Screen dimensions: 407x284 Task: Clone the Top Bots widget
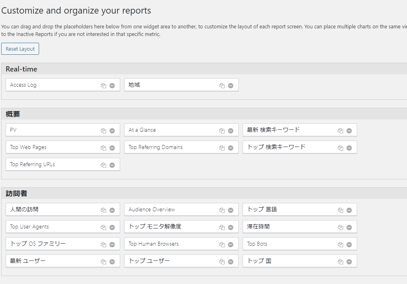pos(340,244)
